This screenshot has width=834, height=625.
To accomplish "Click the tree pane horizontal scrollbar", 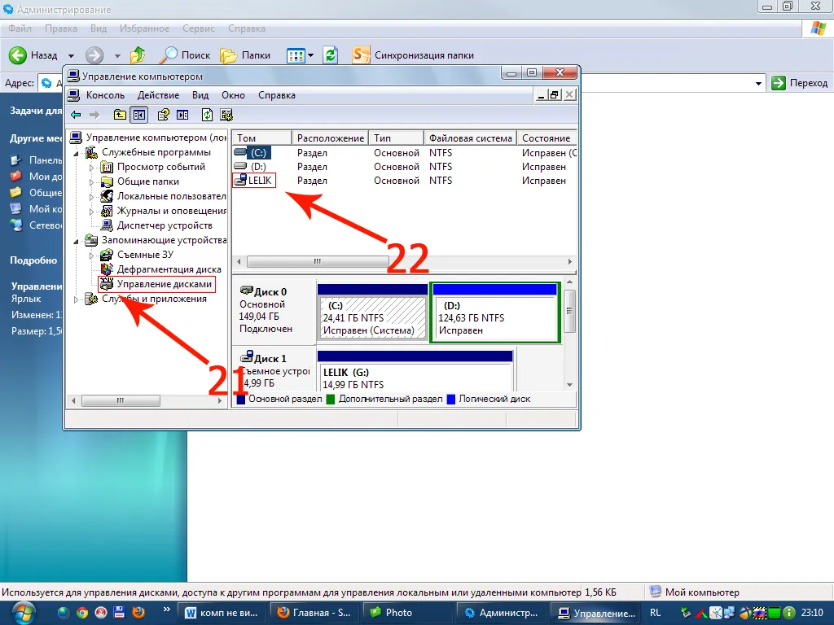I will 121,400.
